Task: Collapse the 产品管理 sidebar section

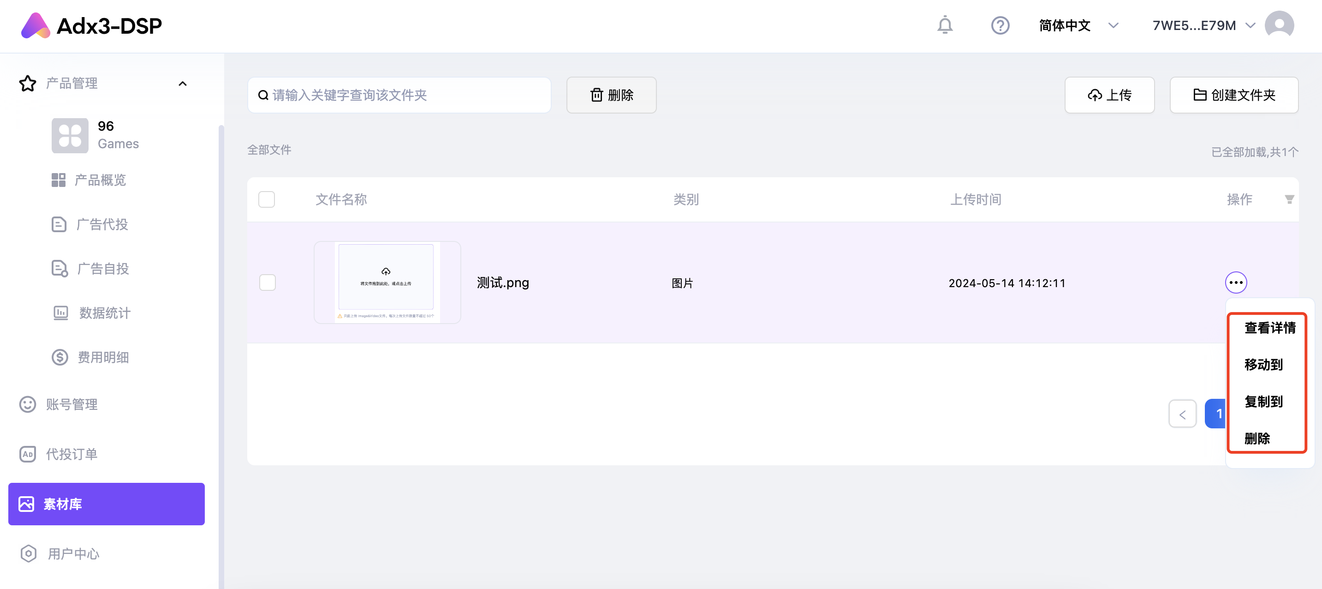Action: tap(182, 83)
